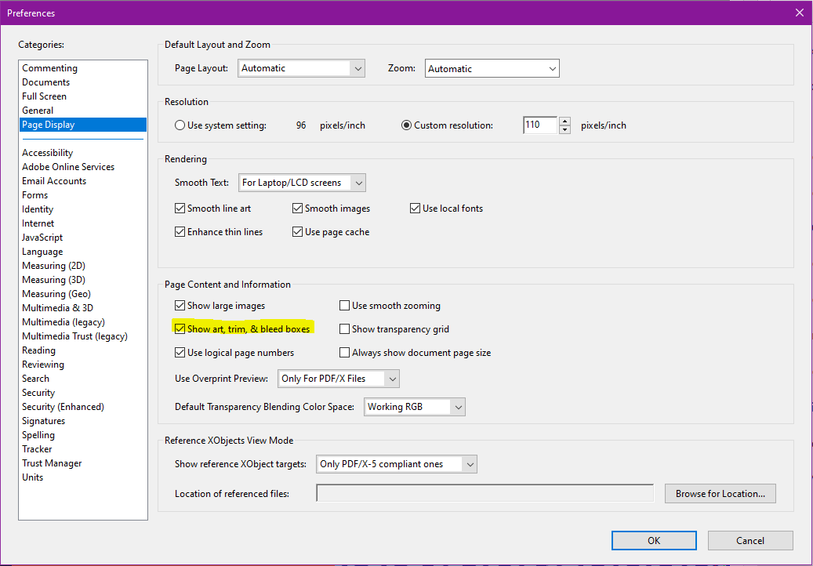The image size is (813, 566).
Task: Toggle Use page cache checkbox
Action: [x=298, y=232]
